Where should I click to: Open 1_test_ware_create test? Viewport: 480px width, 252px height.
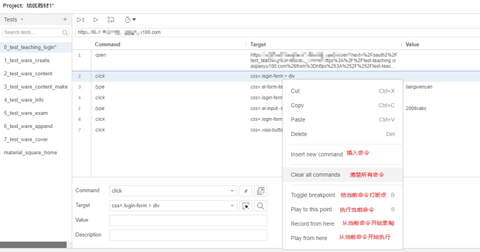pos(36,61)
